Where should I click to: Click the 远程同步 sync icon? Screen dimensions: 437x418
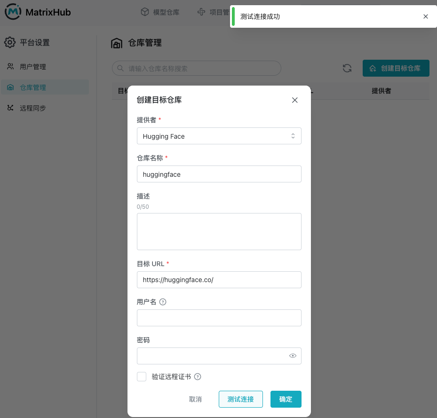pyautogui.click(x=10, y=108)
